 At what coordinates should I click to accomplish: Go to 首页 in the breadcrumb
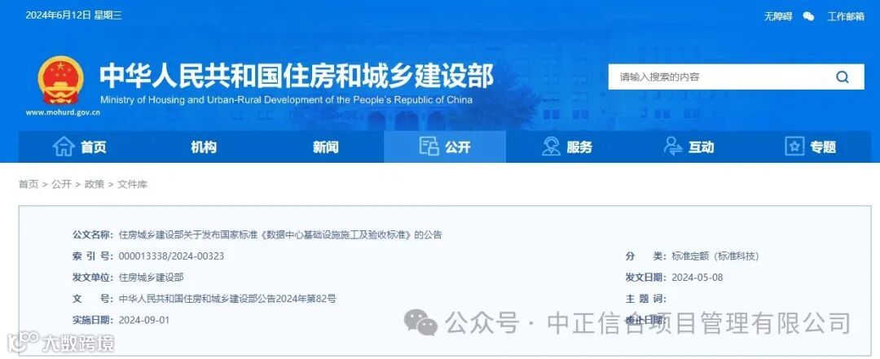[29, 185]
